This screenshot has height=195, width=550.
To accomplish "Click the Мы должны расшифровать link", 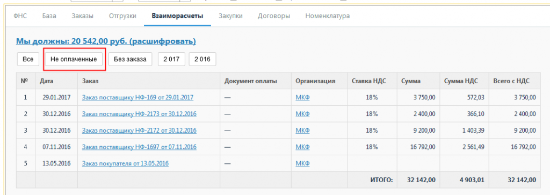I will click(x=106, y=41).
